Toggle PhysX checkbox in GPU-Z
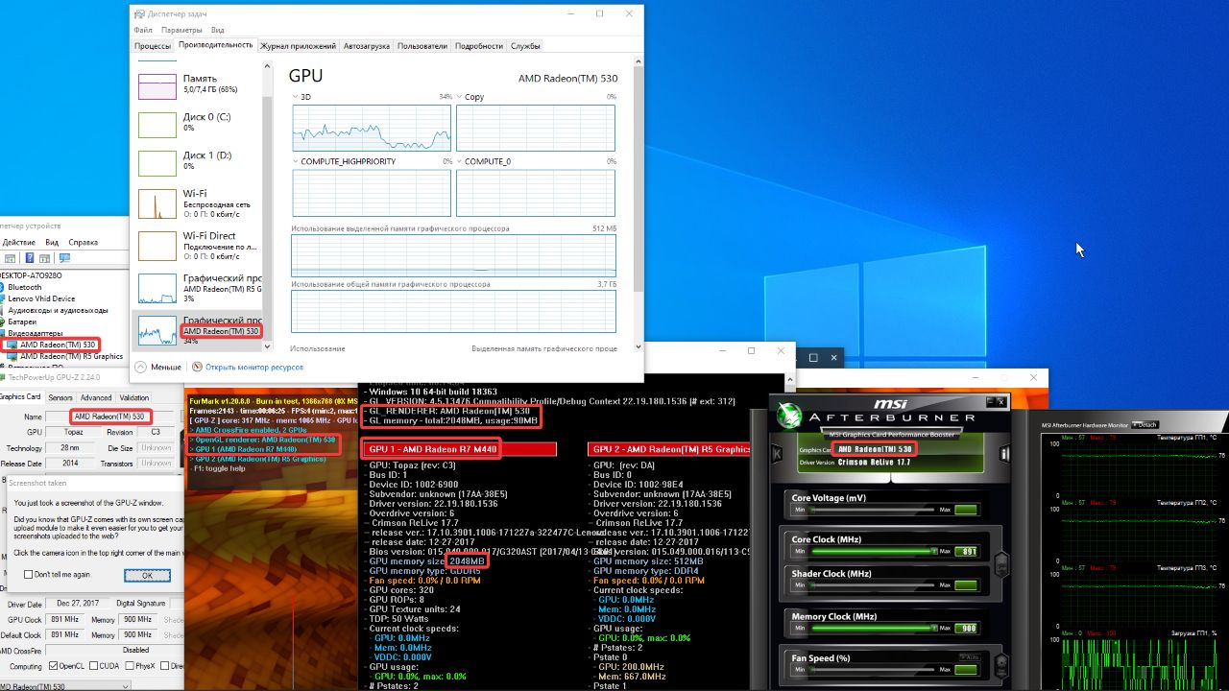This screenshot has height=691, width=1229. [x=129, y=665]
